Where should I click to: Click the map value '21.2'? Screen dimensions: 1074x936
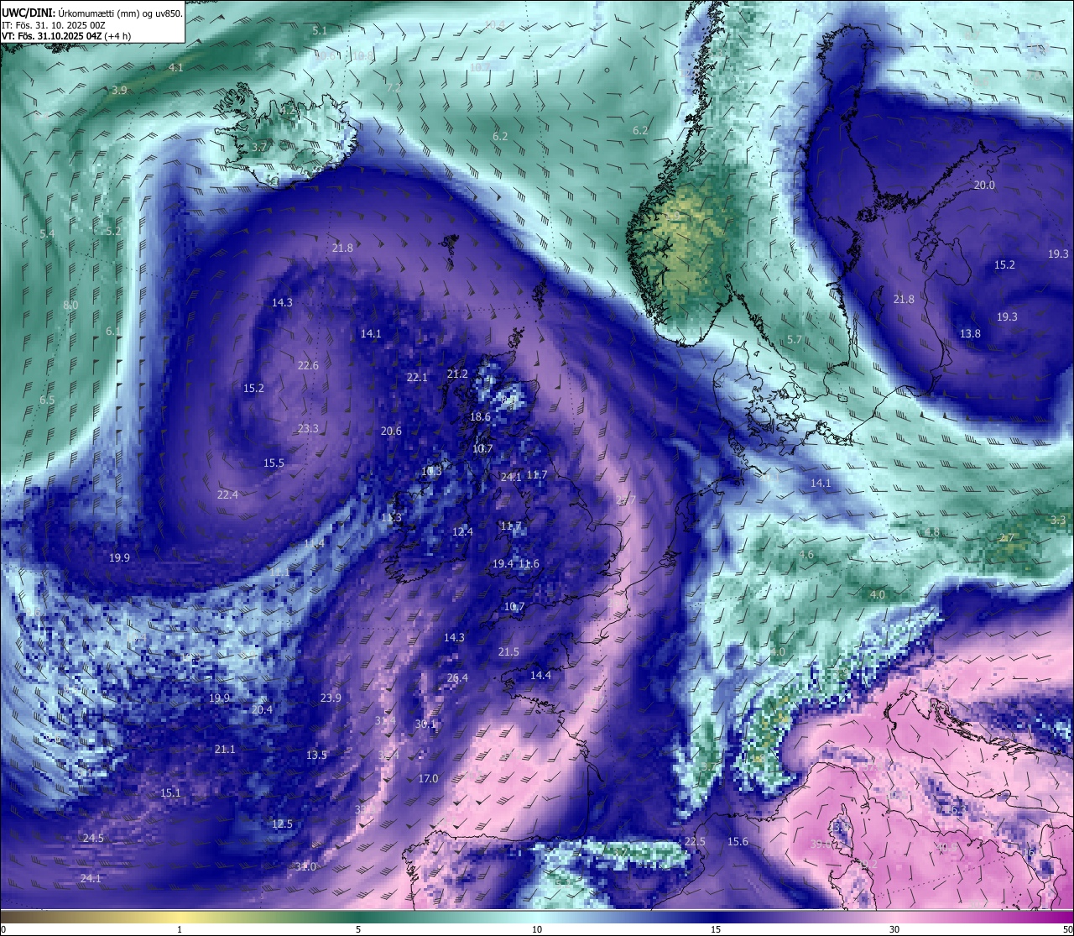pyautogui.click(x=457, y=374)
